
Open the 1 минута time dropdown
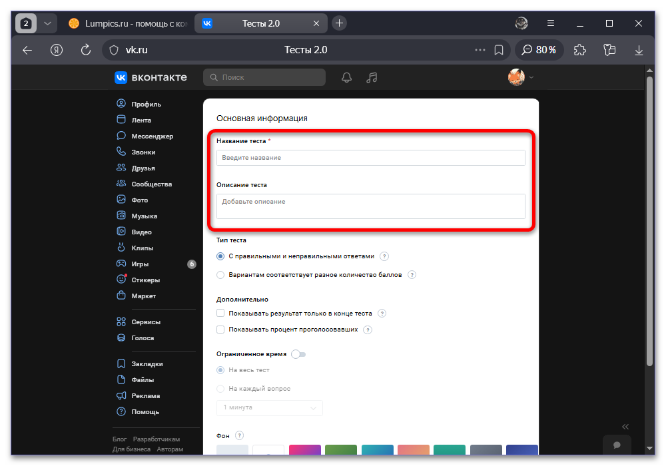tap(270, 407)
